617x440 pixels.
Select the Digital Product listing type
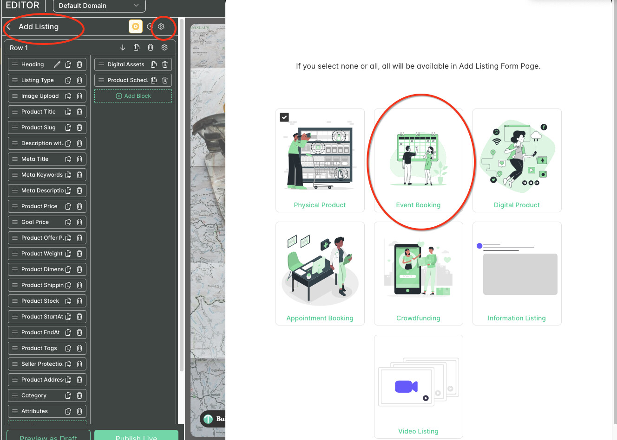[x=517, y=160]
